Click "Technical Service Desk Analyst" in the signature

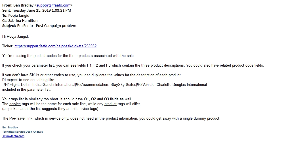[22, 132]
